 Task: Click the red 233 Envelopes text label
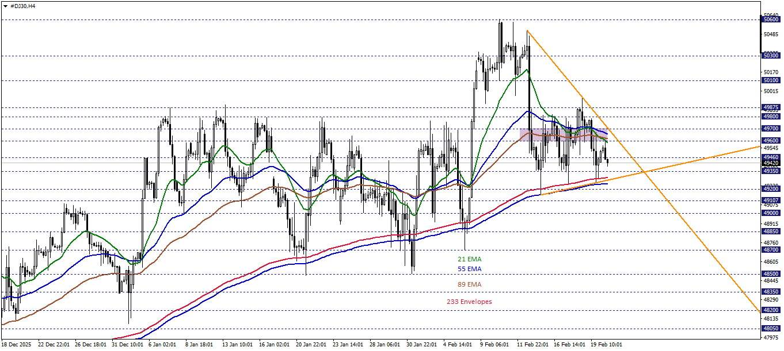pos(469,302)
